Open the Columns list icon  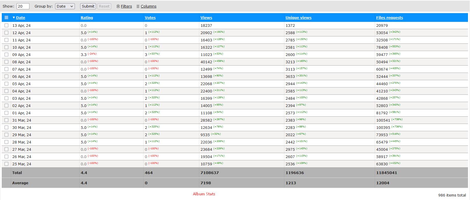pos(138,6)
